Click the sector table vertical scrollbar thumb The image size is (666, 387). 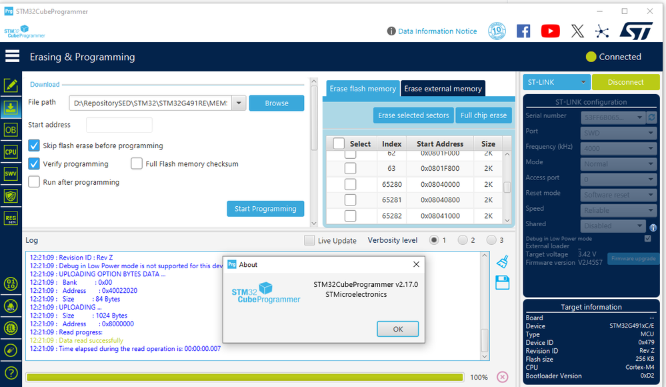(x=507, y=187)
